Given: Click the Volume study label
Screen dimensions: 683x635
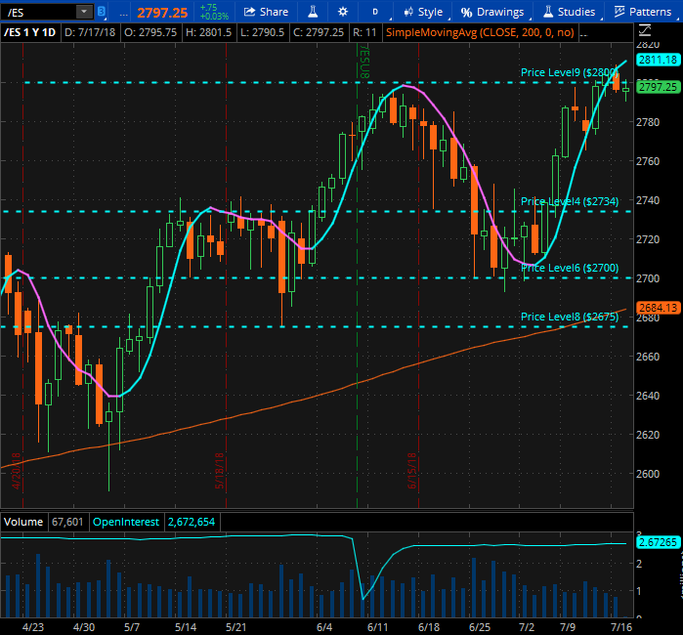Looking at the screenshot, I should click(x=23, y=522).
